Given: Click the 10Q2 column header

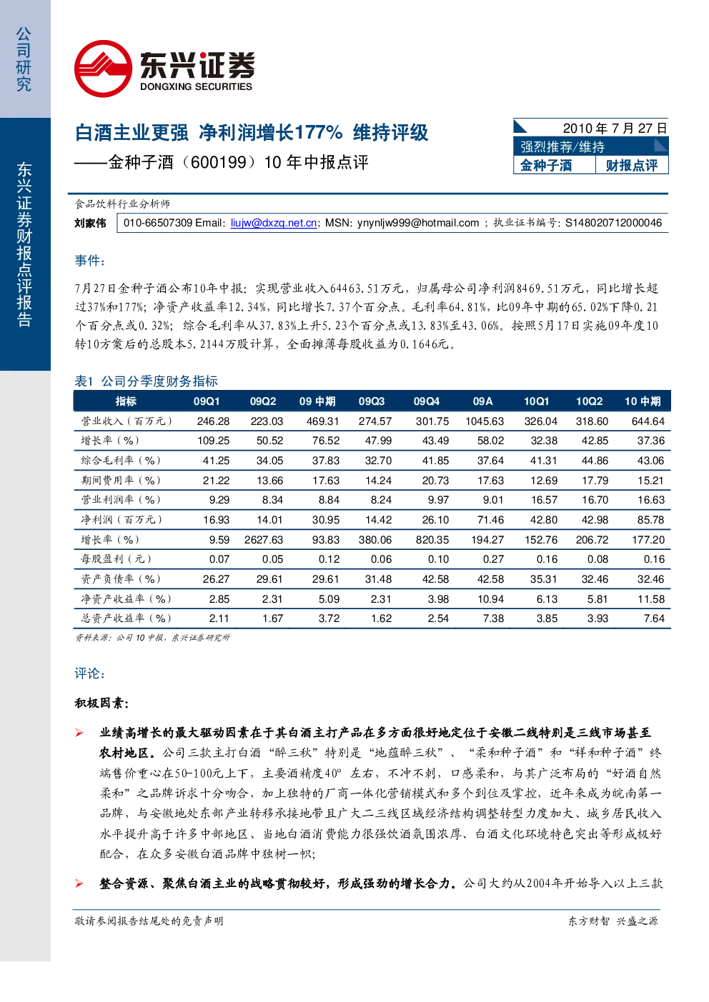Looking at the screenshot, I should (589, 401).
